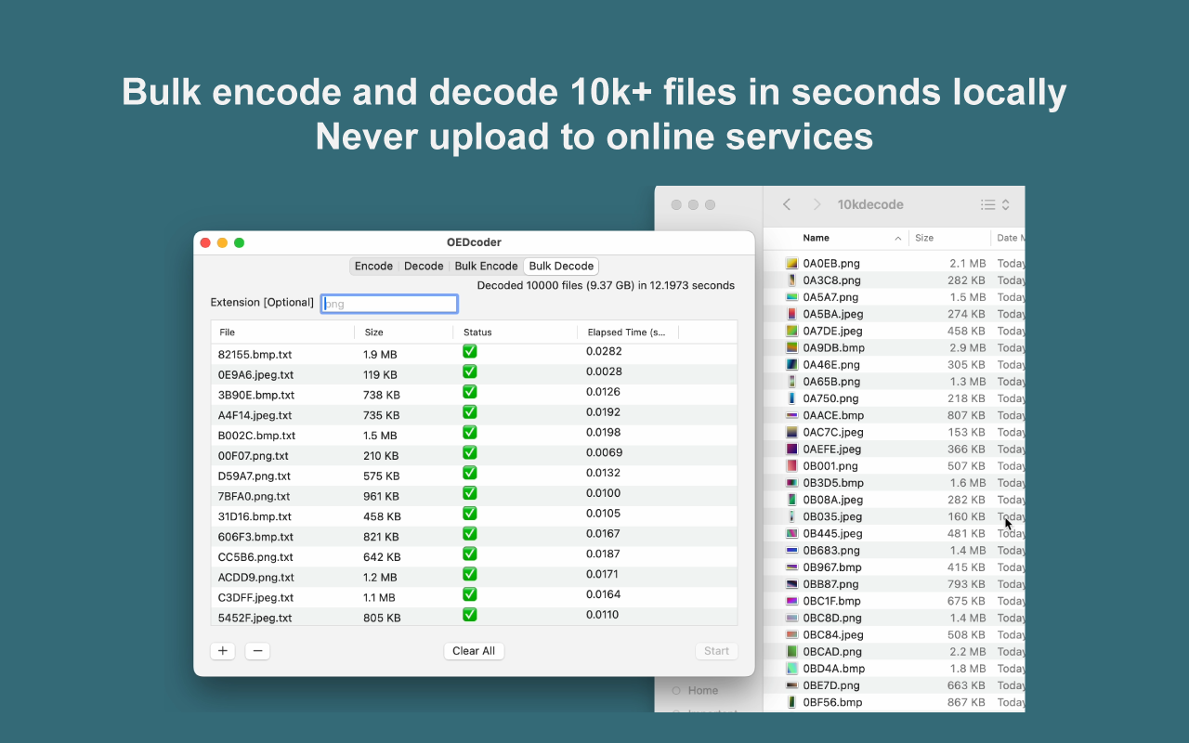The image size is (1189, 743).
Task: Click the 606F3.bmp.txt entry
Action: pos(475,537)
